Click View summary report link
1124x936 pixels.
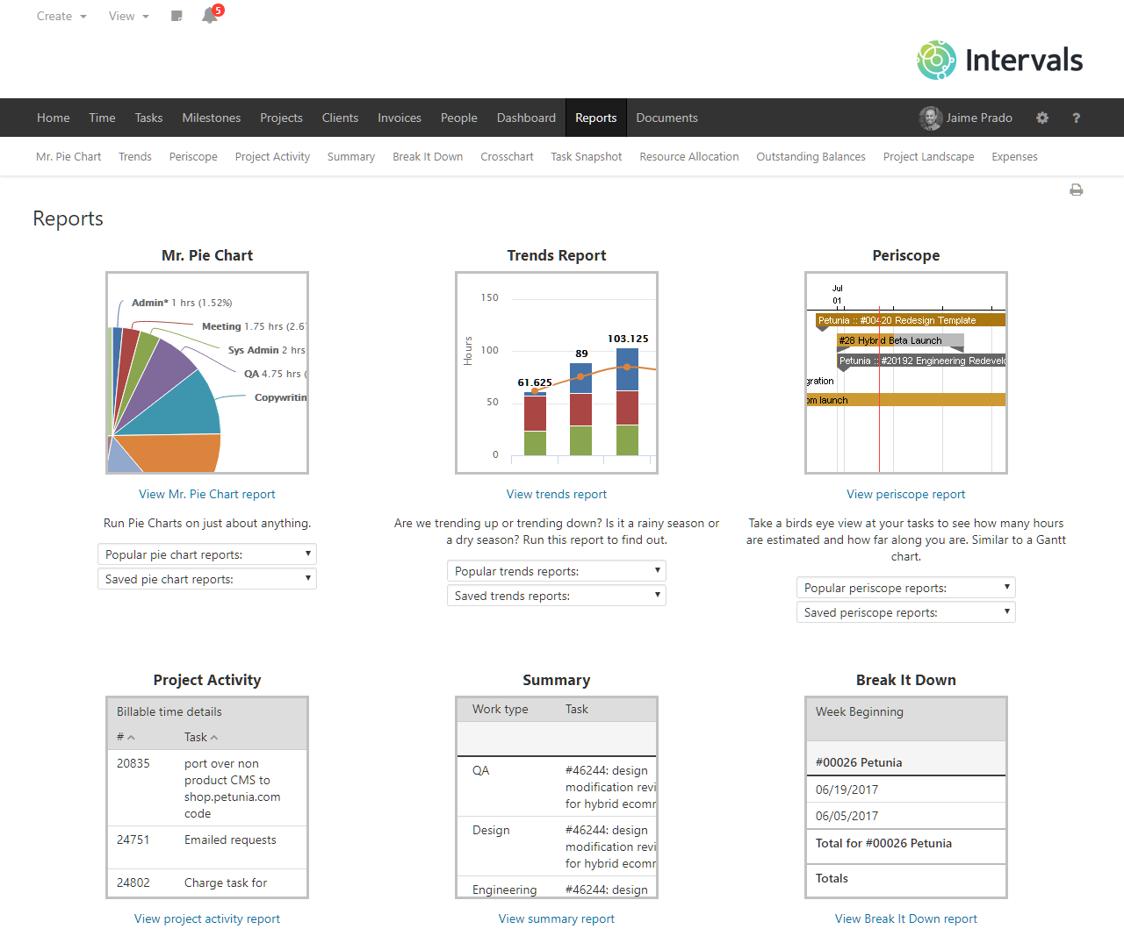557,919
